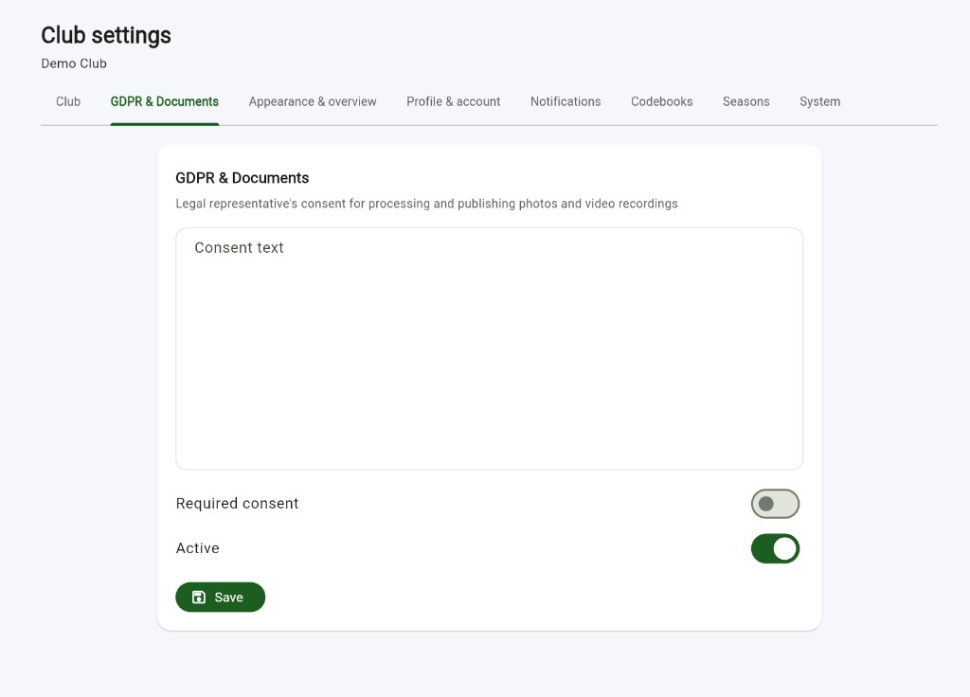Open the Club tab
The image size is (970, 697).
(68, 102)
